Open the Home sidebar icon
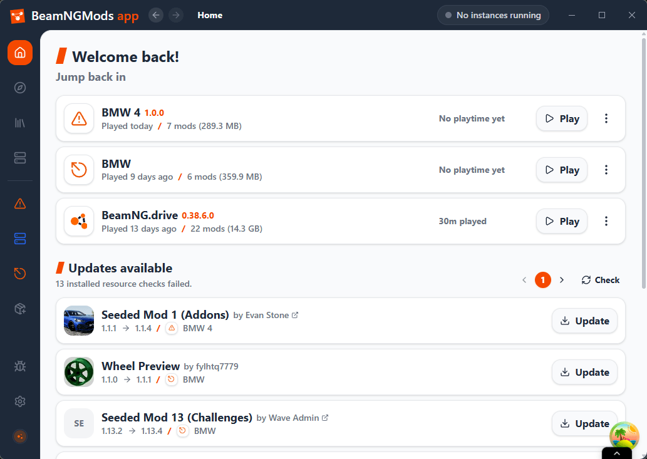The height and width of the screenshot is (459, 647). (20, 53)
